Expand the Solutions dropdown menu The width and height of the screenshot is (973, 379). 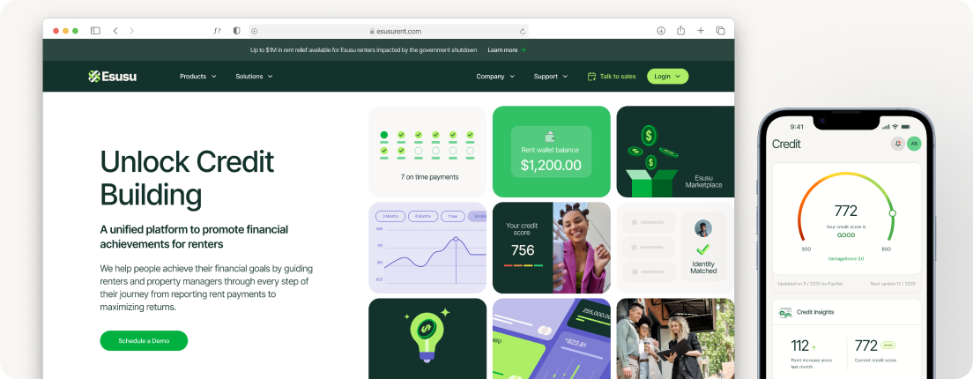(254, 77)
